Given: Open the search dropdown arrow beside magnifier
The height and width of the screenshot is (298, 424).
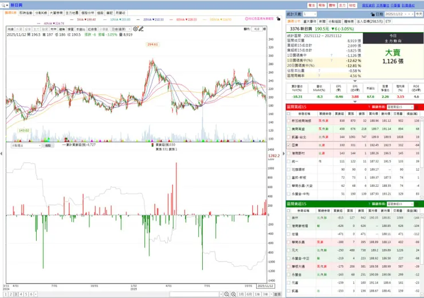Looking at the screenshot, I should coord(7,5).
